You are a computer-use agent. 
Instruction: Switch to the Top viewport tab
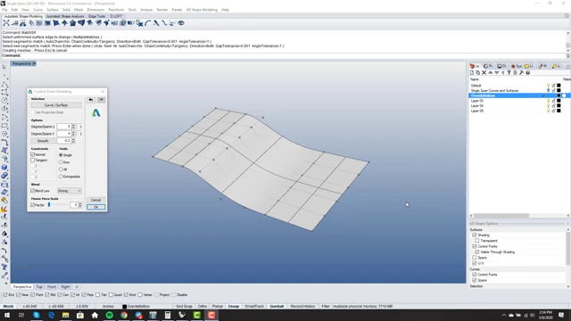click(39, 287)
